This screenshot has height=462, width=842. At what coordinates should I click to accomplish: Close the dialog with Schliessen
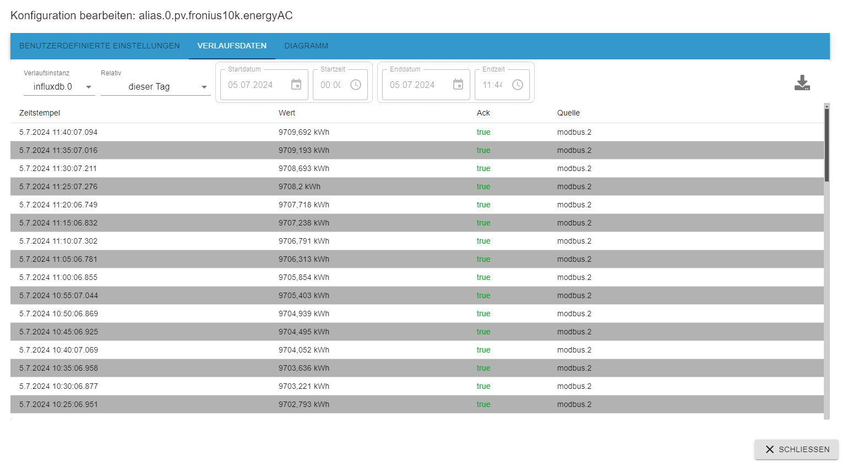(x=796, y=449)
